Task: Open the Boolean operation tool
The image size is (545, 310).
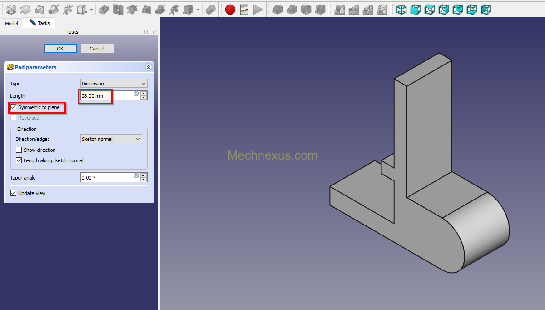Action: click(x=210, y=9)
